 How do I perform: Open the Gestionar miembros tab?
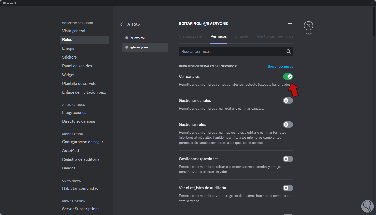coord(275,36)
